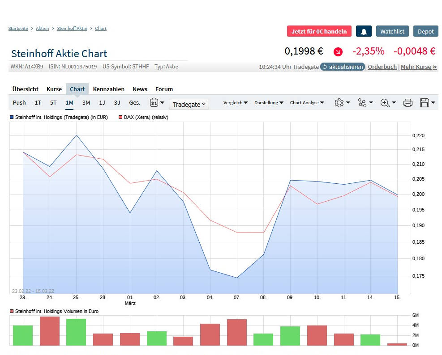Click the share nodes icon
Screen dimensions: 442x355
coord(362,103)
